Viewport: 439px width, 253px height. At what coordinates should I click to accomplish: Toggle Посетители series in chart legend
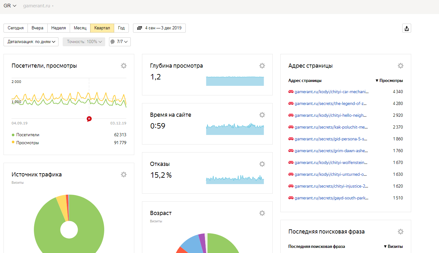pyautogui.click(x=27, y=135)
